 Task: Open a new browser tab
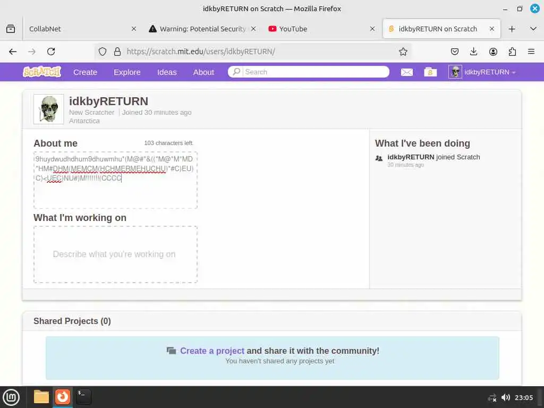512,29
